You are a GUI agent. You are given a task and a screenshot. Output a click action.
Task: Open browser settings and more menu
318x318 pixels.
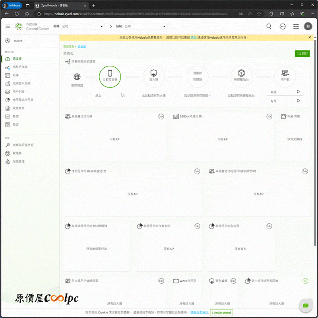click(x=312, y=14)
